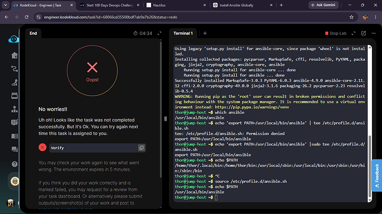Click the terminal scrollbar thumb
382x214 pixels.
coord(370,166)
